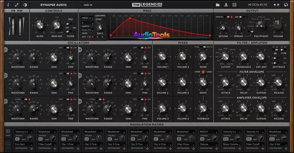Screen dimensions: 294x153
Task: Open slot #1 source dropdown Velocity (+)
Action: [x=24, y=132]
